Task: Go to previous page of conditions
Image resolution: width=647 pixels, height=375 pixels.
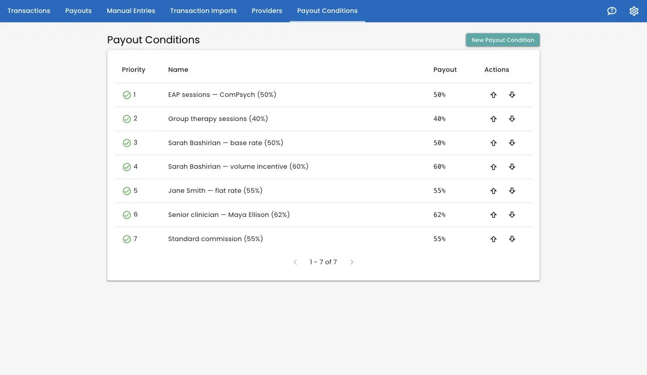Action: (295, 262)
